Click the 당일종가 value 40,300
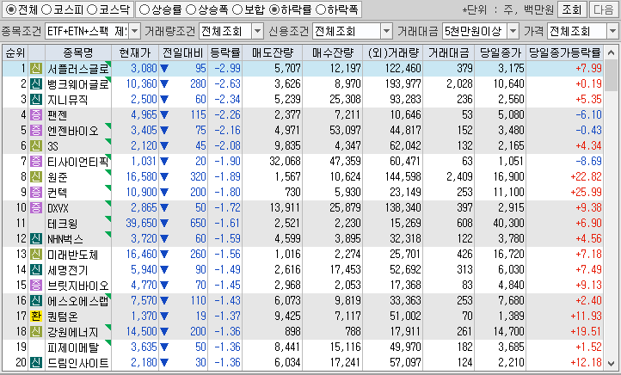The image size is (621, 375). click(508, 224)
